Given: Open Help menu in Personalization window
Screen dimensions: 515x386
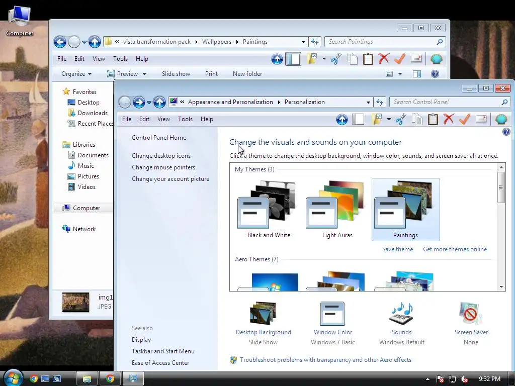Looking at the screenshot, I should point(207,119).
